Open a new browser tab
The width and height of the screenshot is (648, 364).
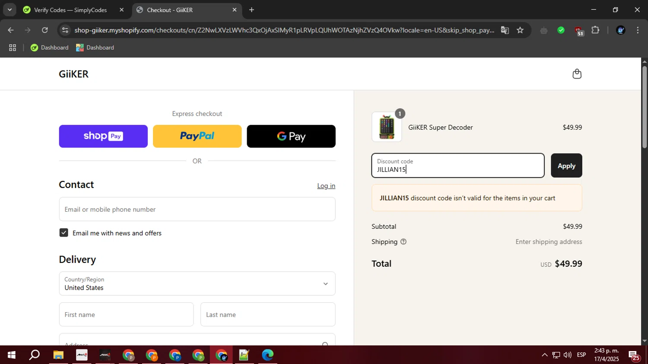coord(251,10)
